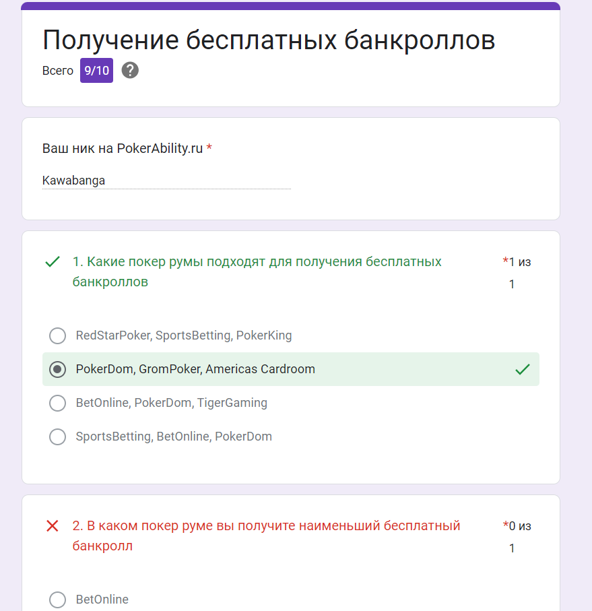The height and width of the screenshot is (611, 592).
Task: Click the question 1 heading text
Action: (x=257, y=271)
